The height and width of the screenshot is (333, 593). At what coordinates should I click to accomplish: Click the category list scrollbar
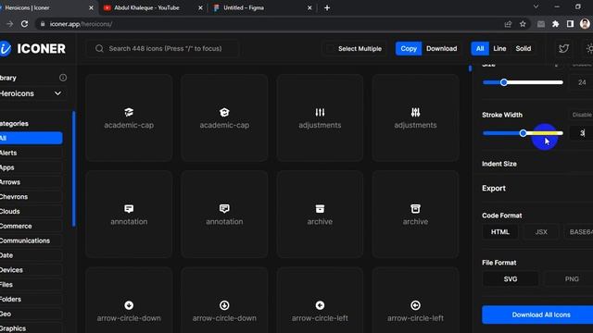coord(74,168)
